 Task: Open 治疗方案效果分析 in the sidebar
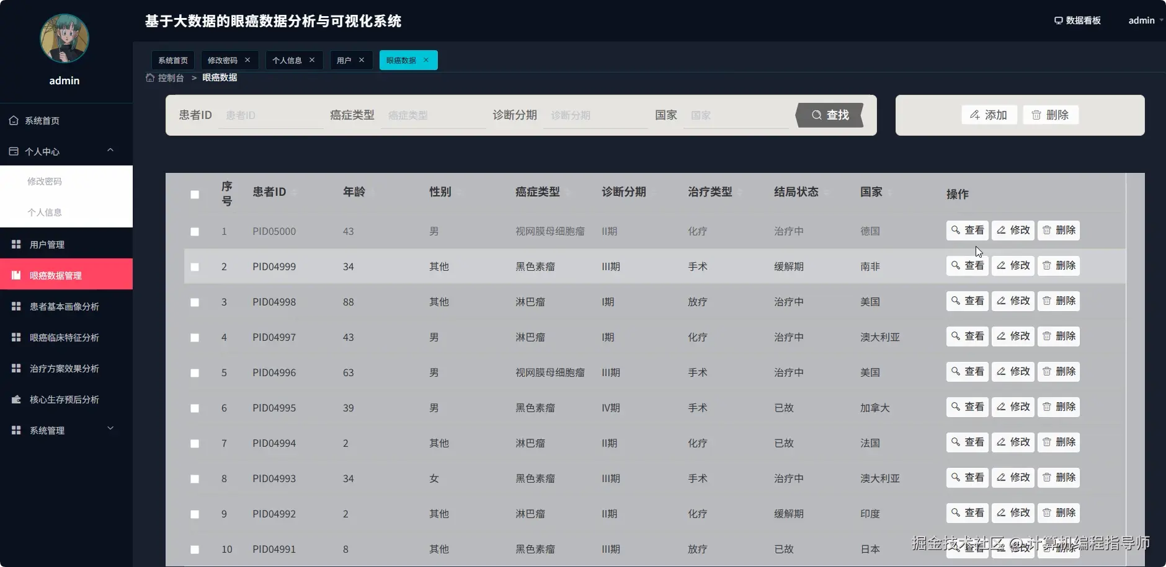66,368
